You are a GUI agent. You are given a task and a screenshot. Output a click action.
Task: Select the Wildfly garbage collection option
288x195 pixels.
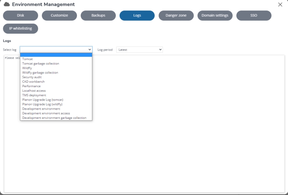[x=40, y=73]
